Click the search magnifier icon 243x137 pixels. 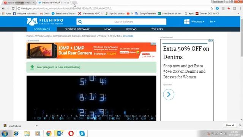(80, 22)
